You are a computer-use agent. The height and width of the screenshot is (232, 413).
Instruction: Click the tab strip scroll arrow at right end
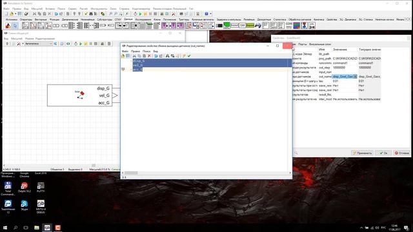click(x=408, y=19)
